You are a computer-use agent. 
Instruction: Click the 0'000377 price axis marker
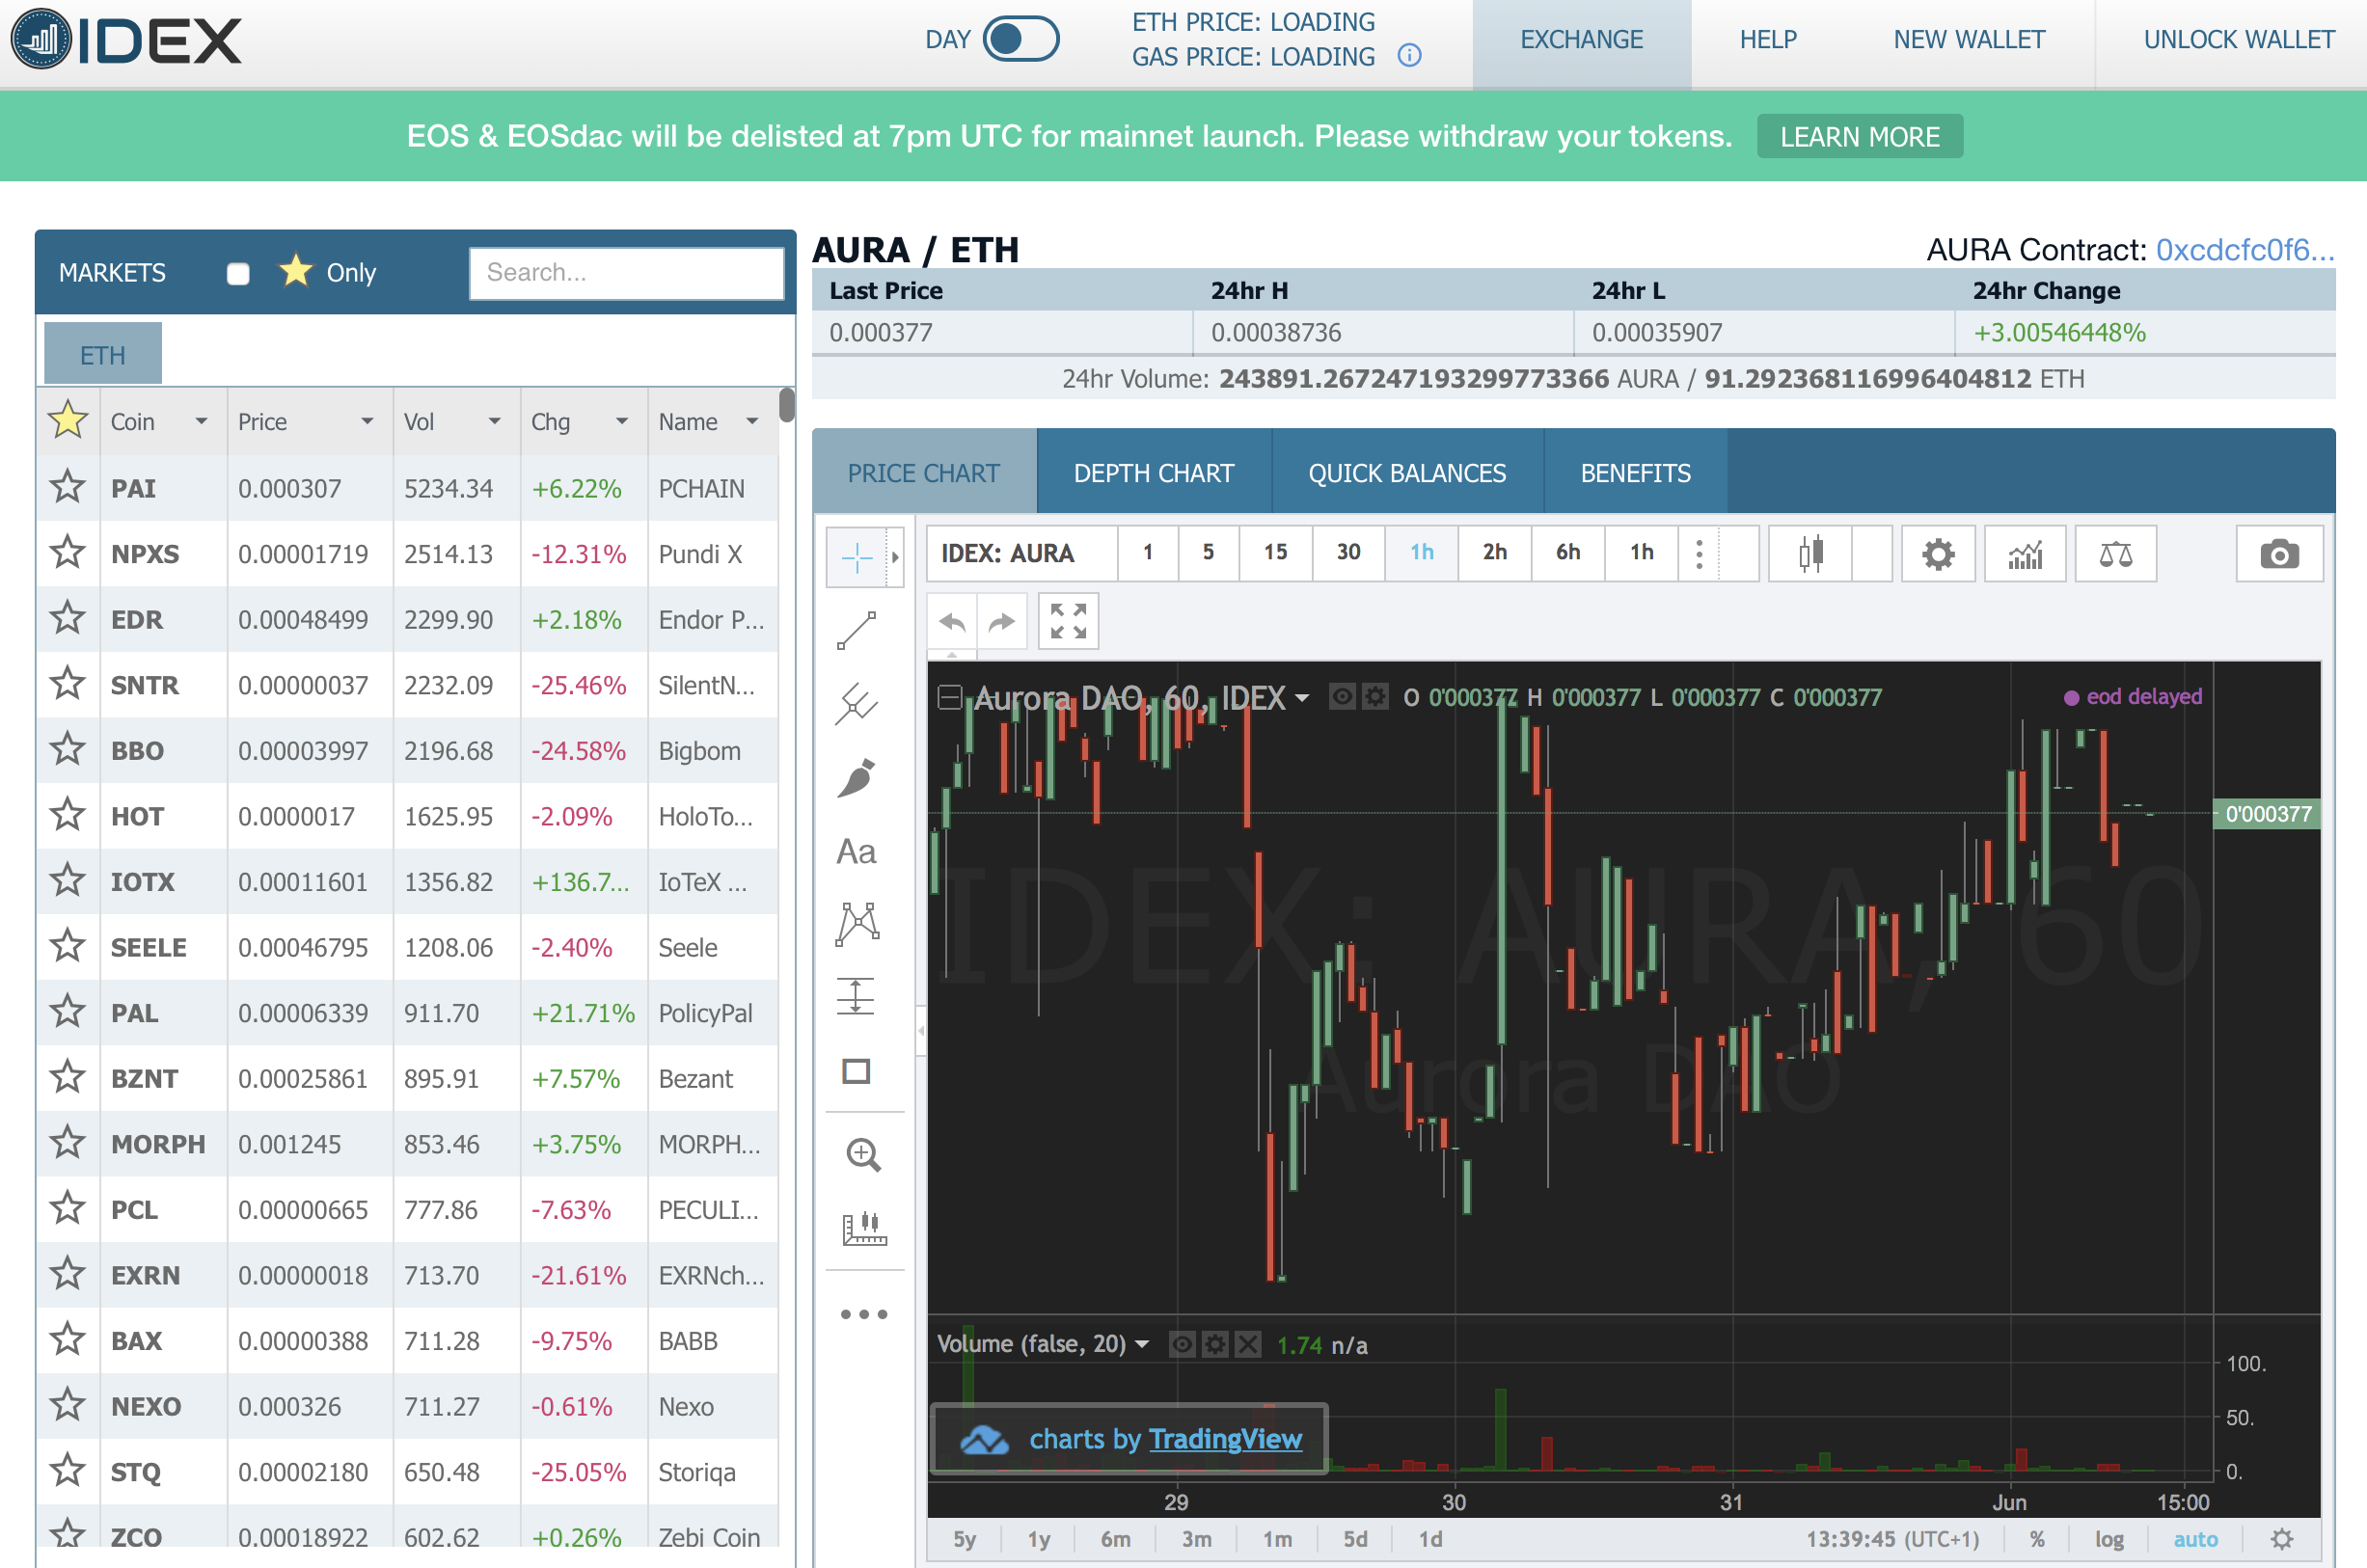coord(2266,813)
